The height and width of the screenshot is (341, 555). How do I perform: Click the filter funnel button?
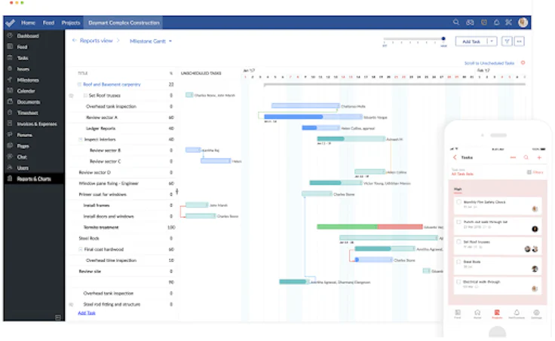507,41
